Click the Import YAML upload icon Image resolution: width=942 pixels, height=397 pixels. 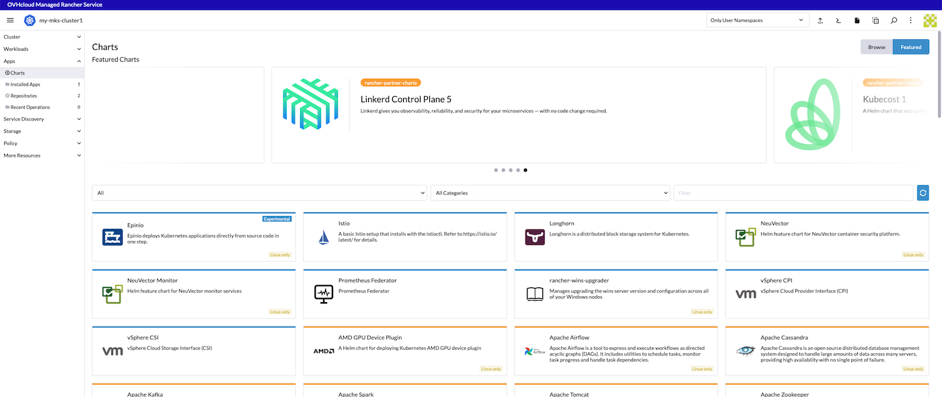coord(820,20)
